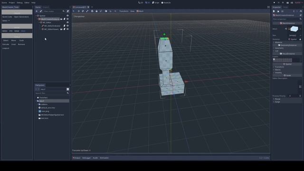Choose MESH selection mode

[5, 31]
